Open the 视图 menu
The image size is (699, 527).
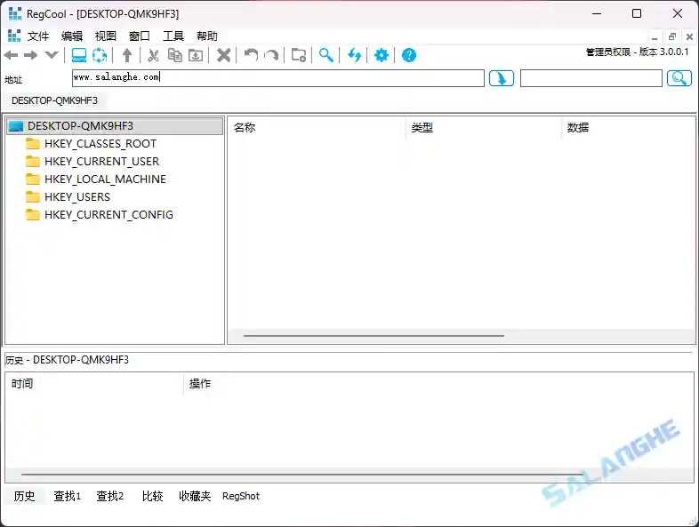106,36
